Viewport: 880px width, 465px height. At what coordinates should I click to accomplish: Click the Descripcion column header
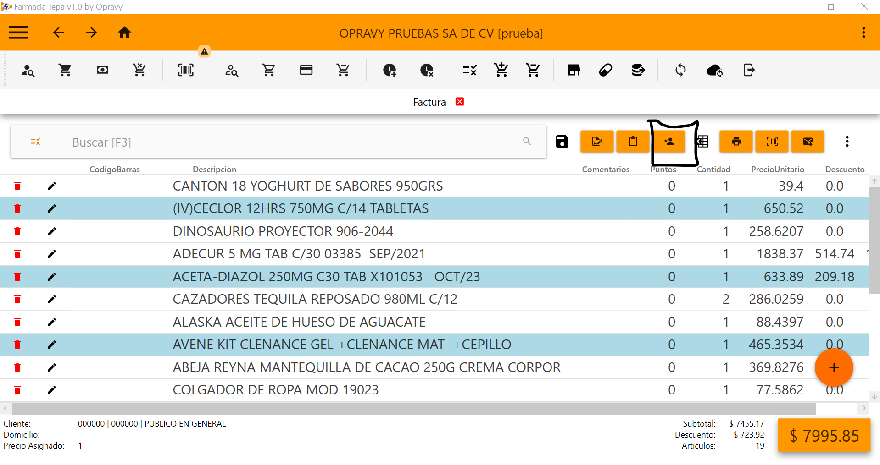[x=214, y=170]
